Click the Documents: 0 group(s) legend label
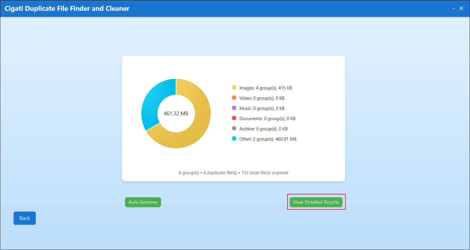Image resolution: width=470 pixels, height=250 pixels. tap(267, 119)
